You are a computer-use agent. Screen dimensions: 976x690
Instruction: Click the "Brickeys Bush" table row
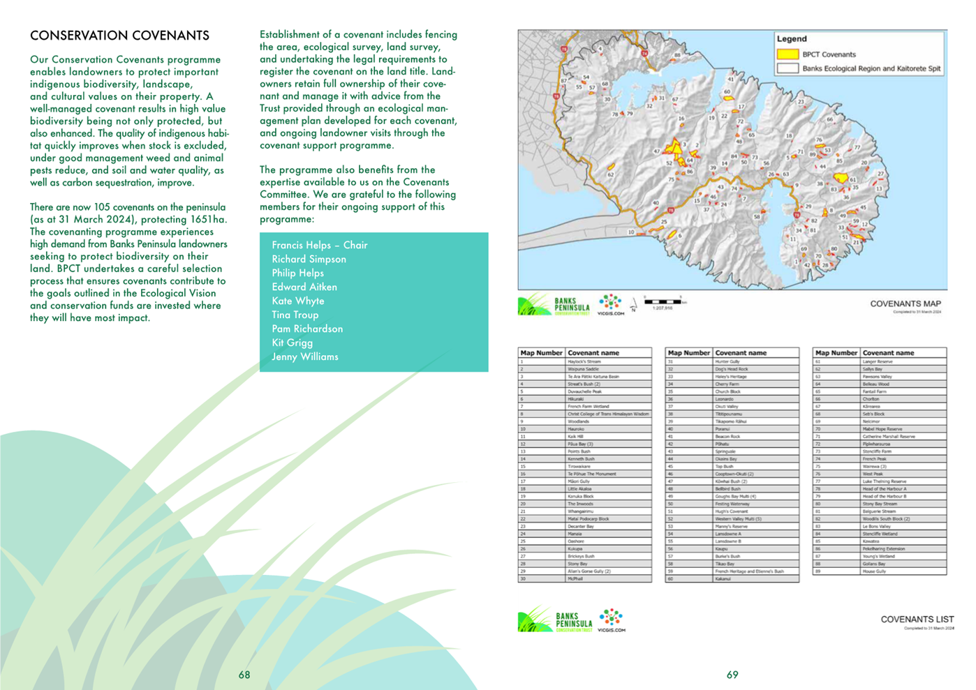[585, 556]
